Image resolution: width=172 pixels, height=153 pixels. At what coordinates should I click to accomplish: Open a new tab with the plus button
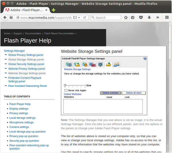54,10
